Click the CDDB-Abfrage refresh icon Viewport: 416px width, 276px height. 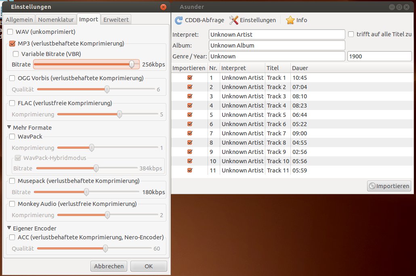point(179,20)
